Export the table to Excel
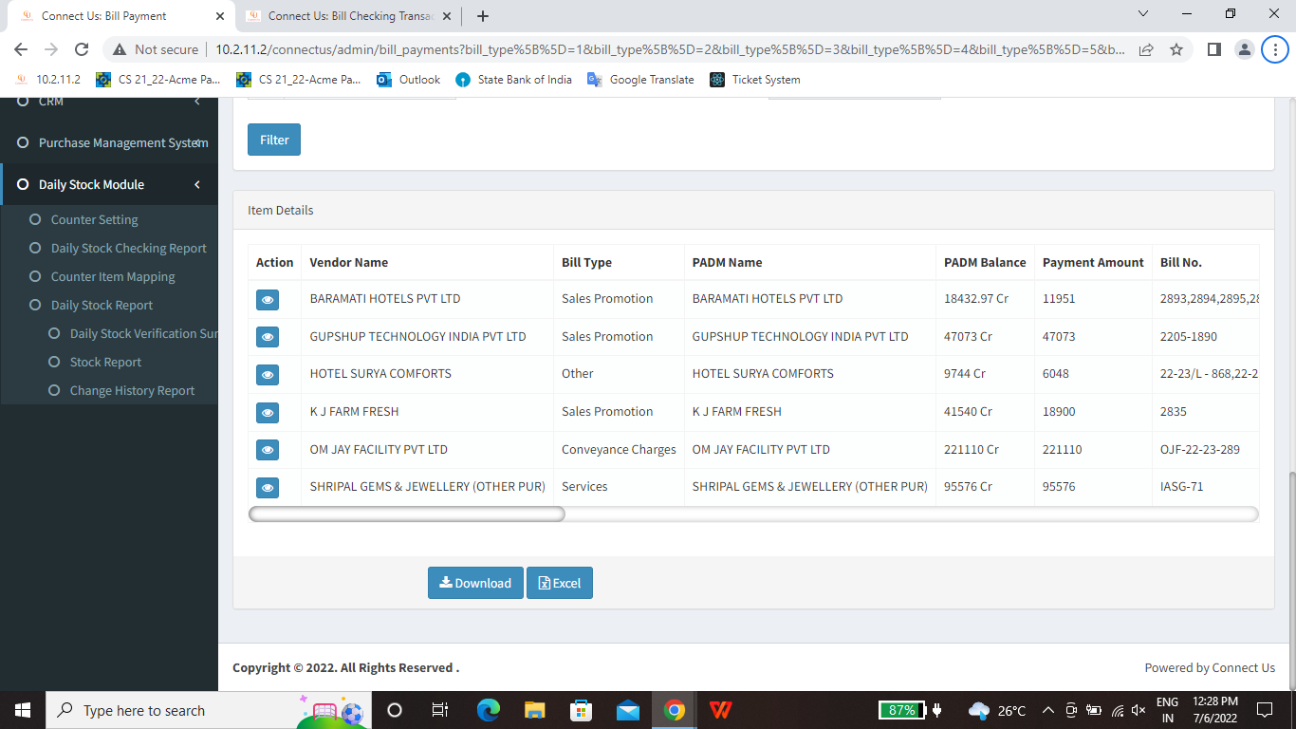The width and height of the screenshot is (1296, 729). click(560, 583)
